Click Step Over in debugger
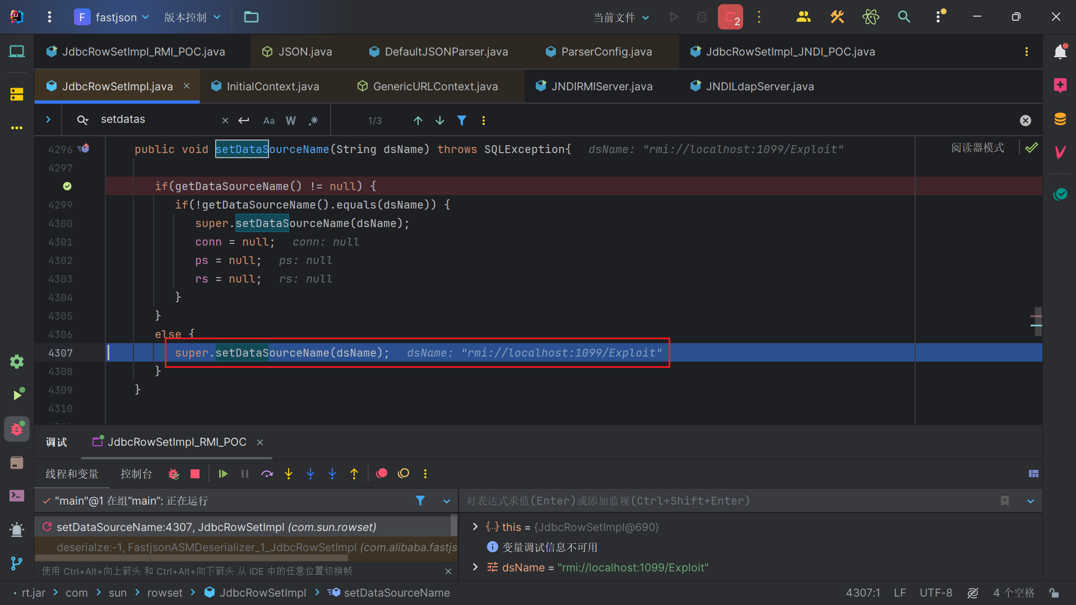 coord(267,474)
